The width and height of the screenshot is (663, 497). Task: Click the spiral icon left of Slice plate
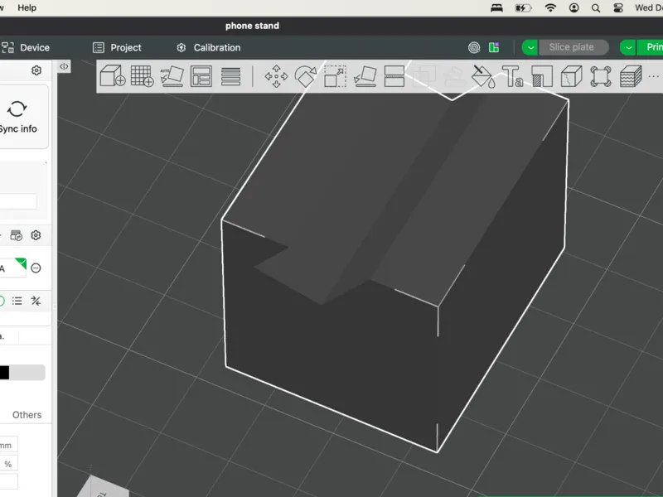coord(474,47)
